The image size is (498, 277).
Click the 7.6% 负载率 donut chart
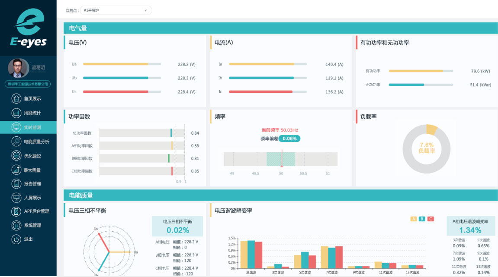(426, 148)
